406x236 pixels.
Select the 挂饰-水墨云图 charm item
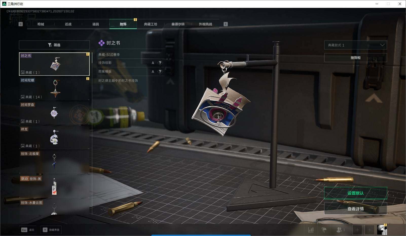pos(54,207)
